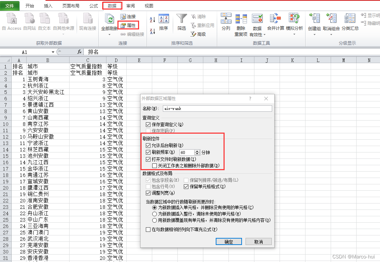The width and height of the screenshot is (380, 262).
Task: Open the 文件 file tab
Action: [x=10, y=6]
